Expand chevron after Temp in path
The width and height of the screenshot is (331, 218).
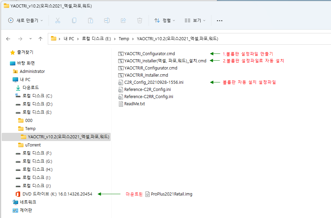(x=133, y=39)
